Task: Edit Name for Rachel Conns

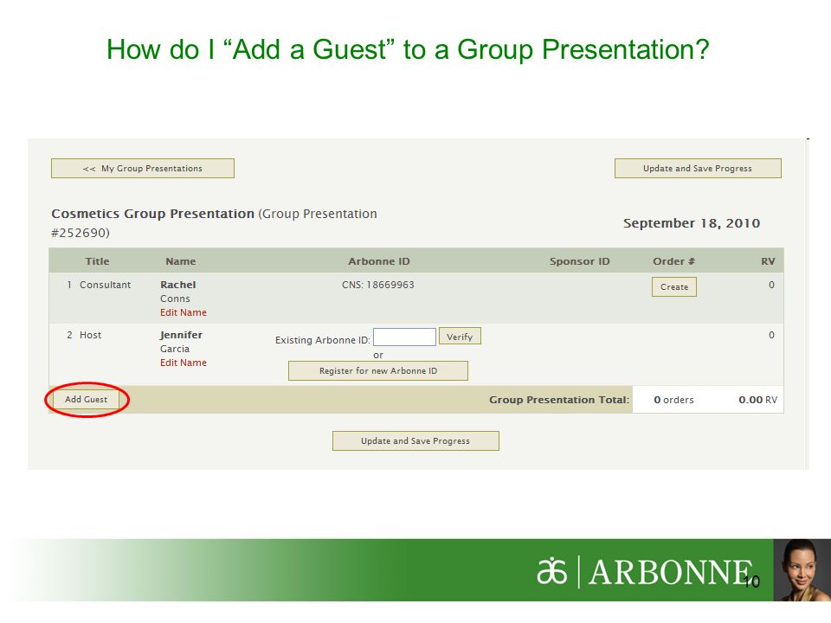Action: [184, 312]
